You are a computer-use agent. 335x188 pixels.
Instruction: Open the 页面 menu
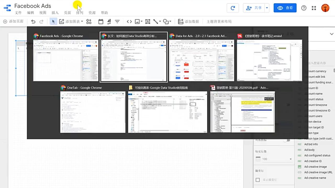point(68,13)
